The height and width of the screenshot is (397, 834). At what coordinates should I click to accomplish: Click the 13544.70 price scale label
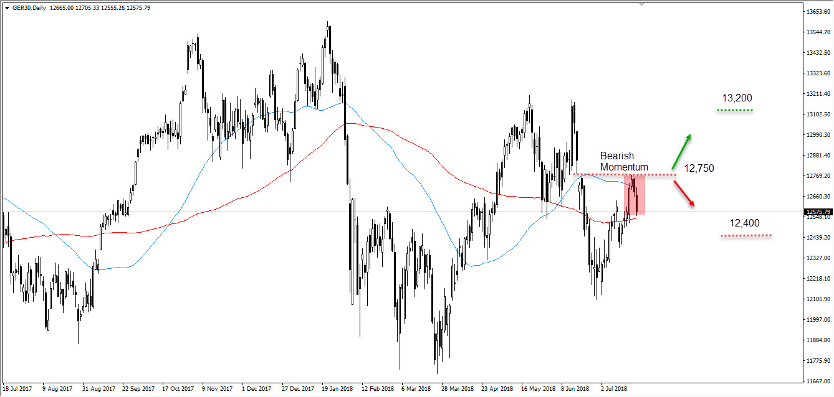[x=818, y=32]
